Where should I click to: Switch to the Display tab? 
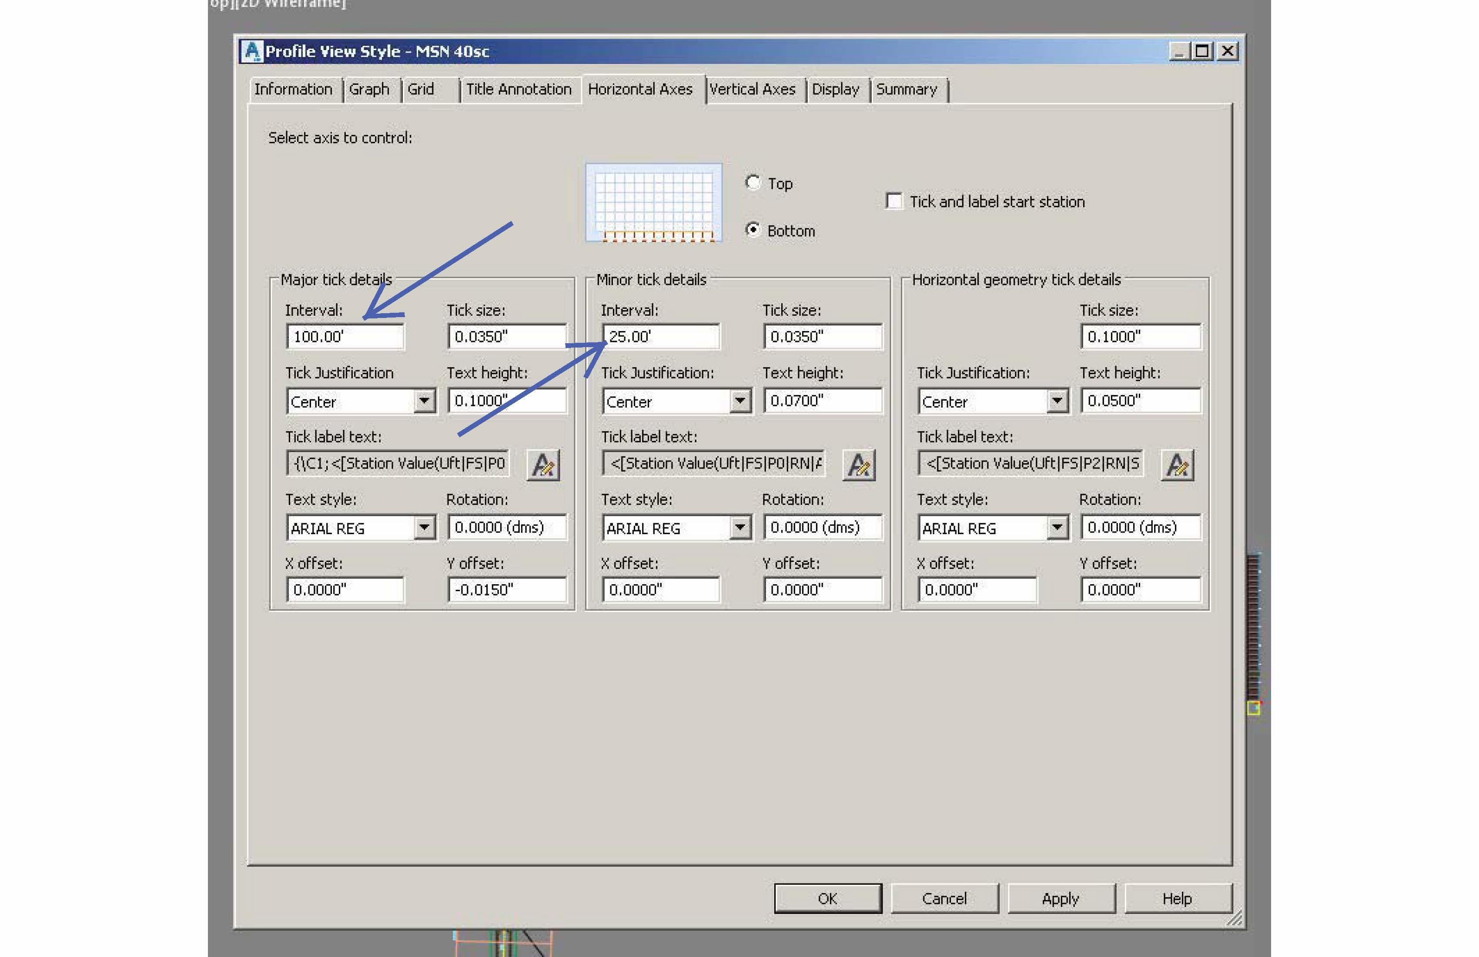point(836,90)
